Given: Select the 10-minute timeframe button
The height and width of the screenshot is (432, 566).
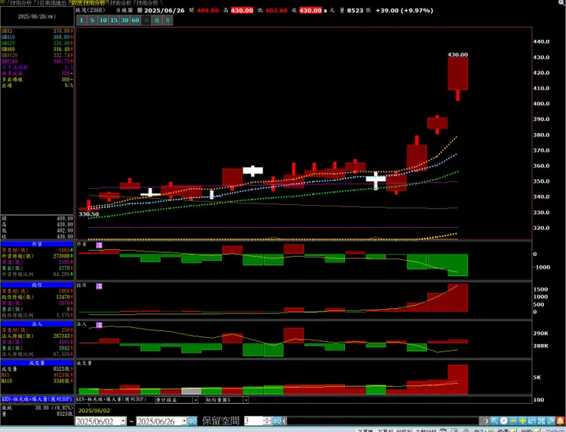Looking at the screenshot, I should click(103, 20).
